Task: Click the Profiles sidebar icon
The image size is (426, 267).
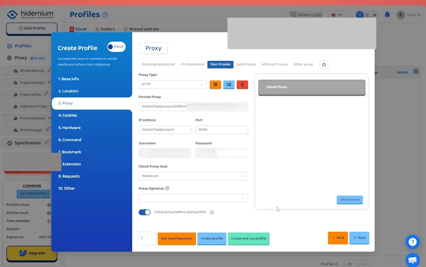Action: (10, 46)
